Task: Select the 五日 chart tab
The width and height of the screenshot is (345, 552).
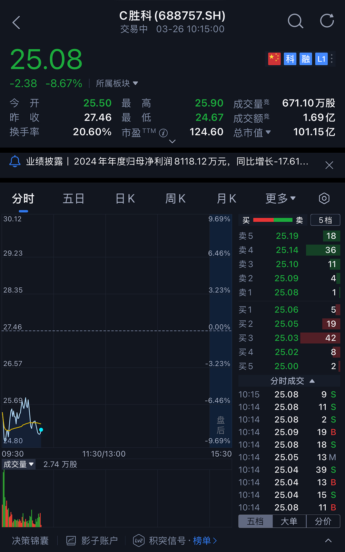Action: point(73,199)
